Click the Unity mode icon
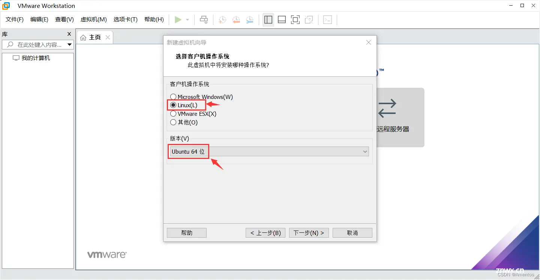 click(309, 20)
